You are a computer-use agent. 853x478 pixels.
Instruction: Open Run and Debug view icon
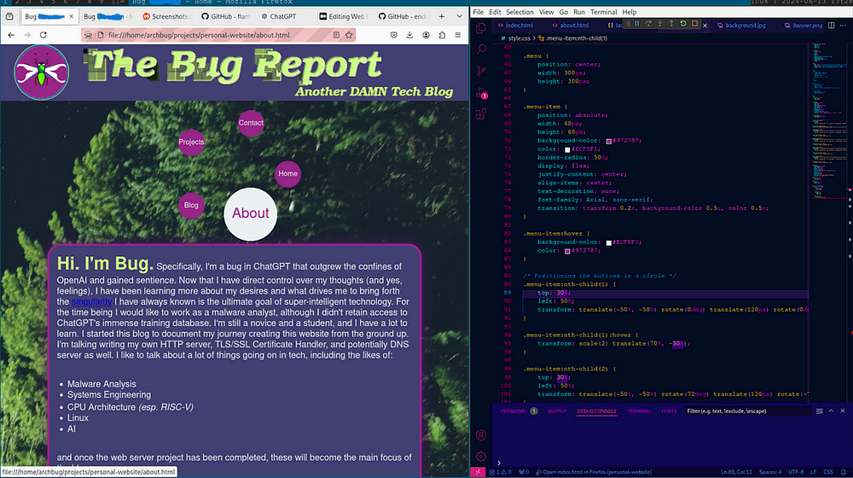pyautogui.click(x=481, y=93)
